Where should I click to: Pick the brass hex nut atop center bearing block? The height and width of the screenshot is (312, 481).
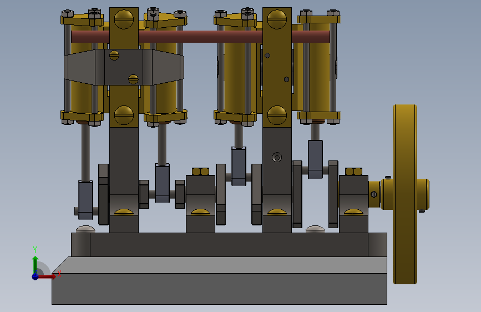coord(201,172)
